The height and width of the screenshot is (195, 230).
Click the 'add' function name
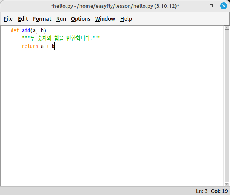click(26, 30)
